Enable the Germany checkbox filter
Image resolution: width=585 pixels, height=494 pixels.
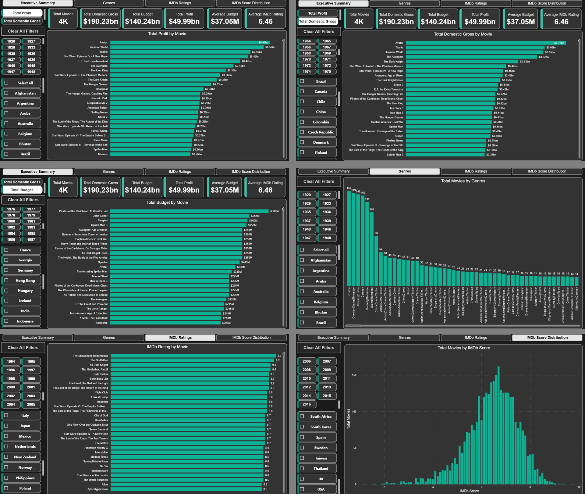click(6, 270)
